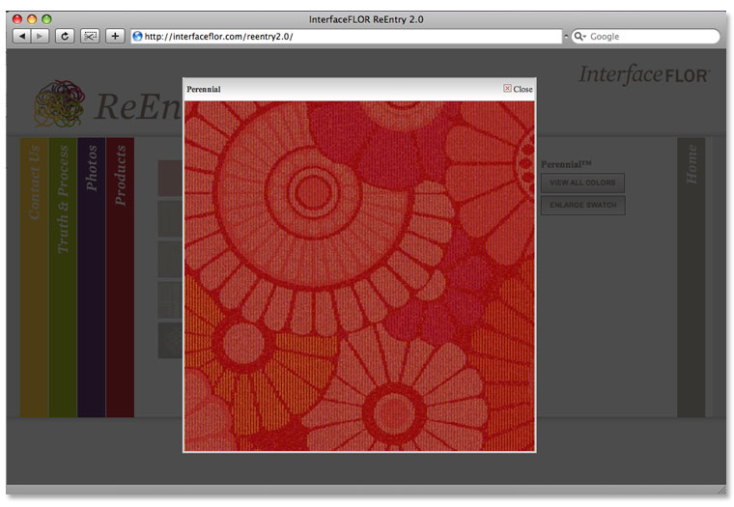Open the Truth & Process vertical tab
734x507 pixels.
pos(63,277)
